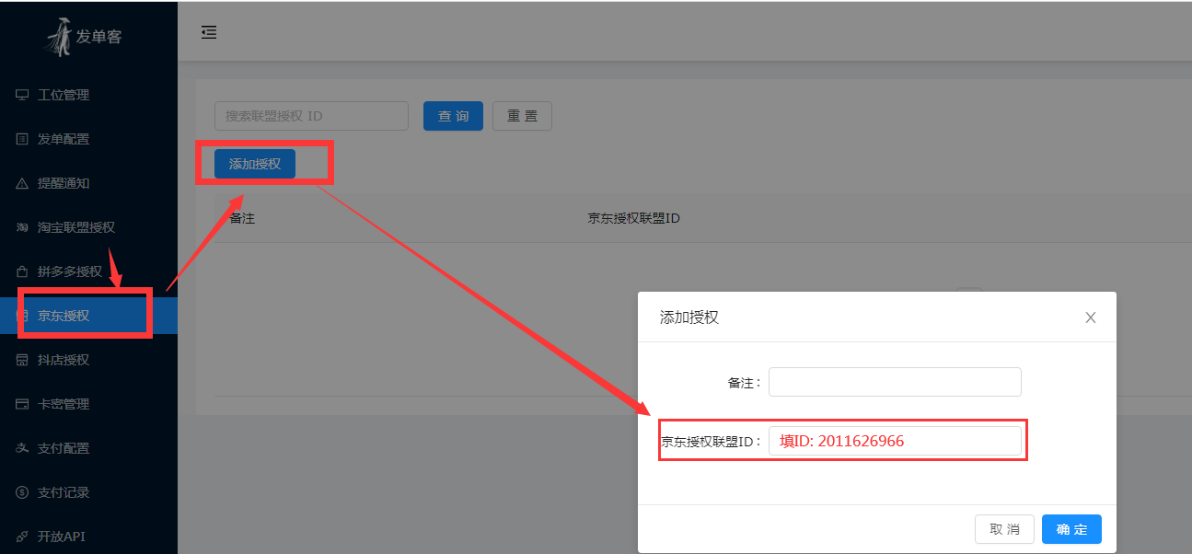Click the 淘宝联盟授权 taobao icon
This screenshot has width=1192, height=554.
pyautogui.click(x=22, y=227)
